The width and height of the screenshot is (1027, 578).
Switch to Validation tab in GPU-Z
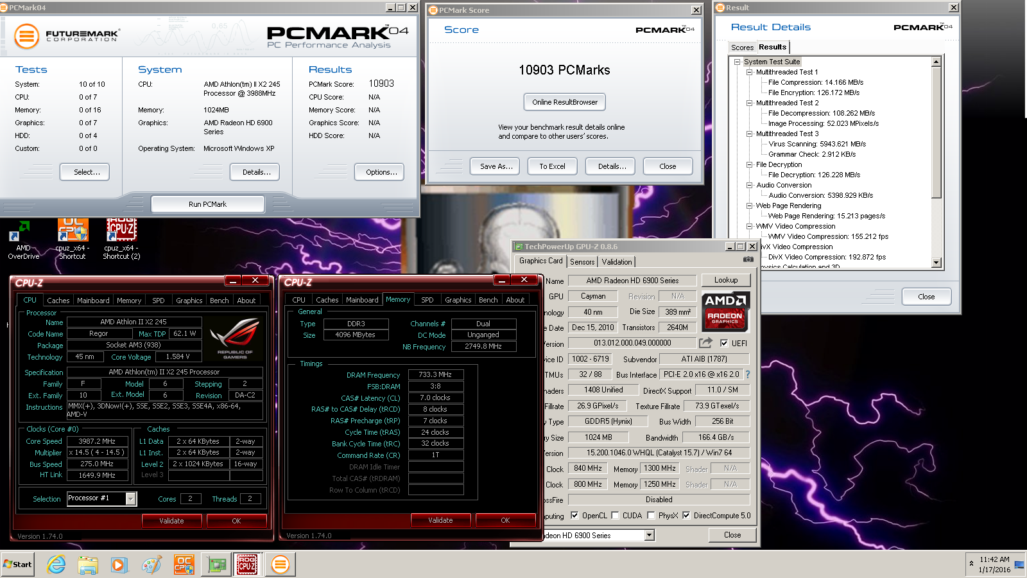[x=617, y=262]
